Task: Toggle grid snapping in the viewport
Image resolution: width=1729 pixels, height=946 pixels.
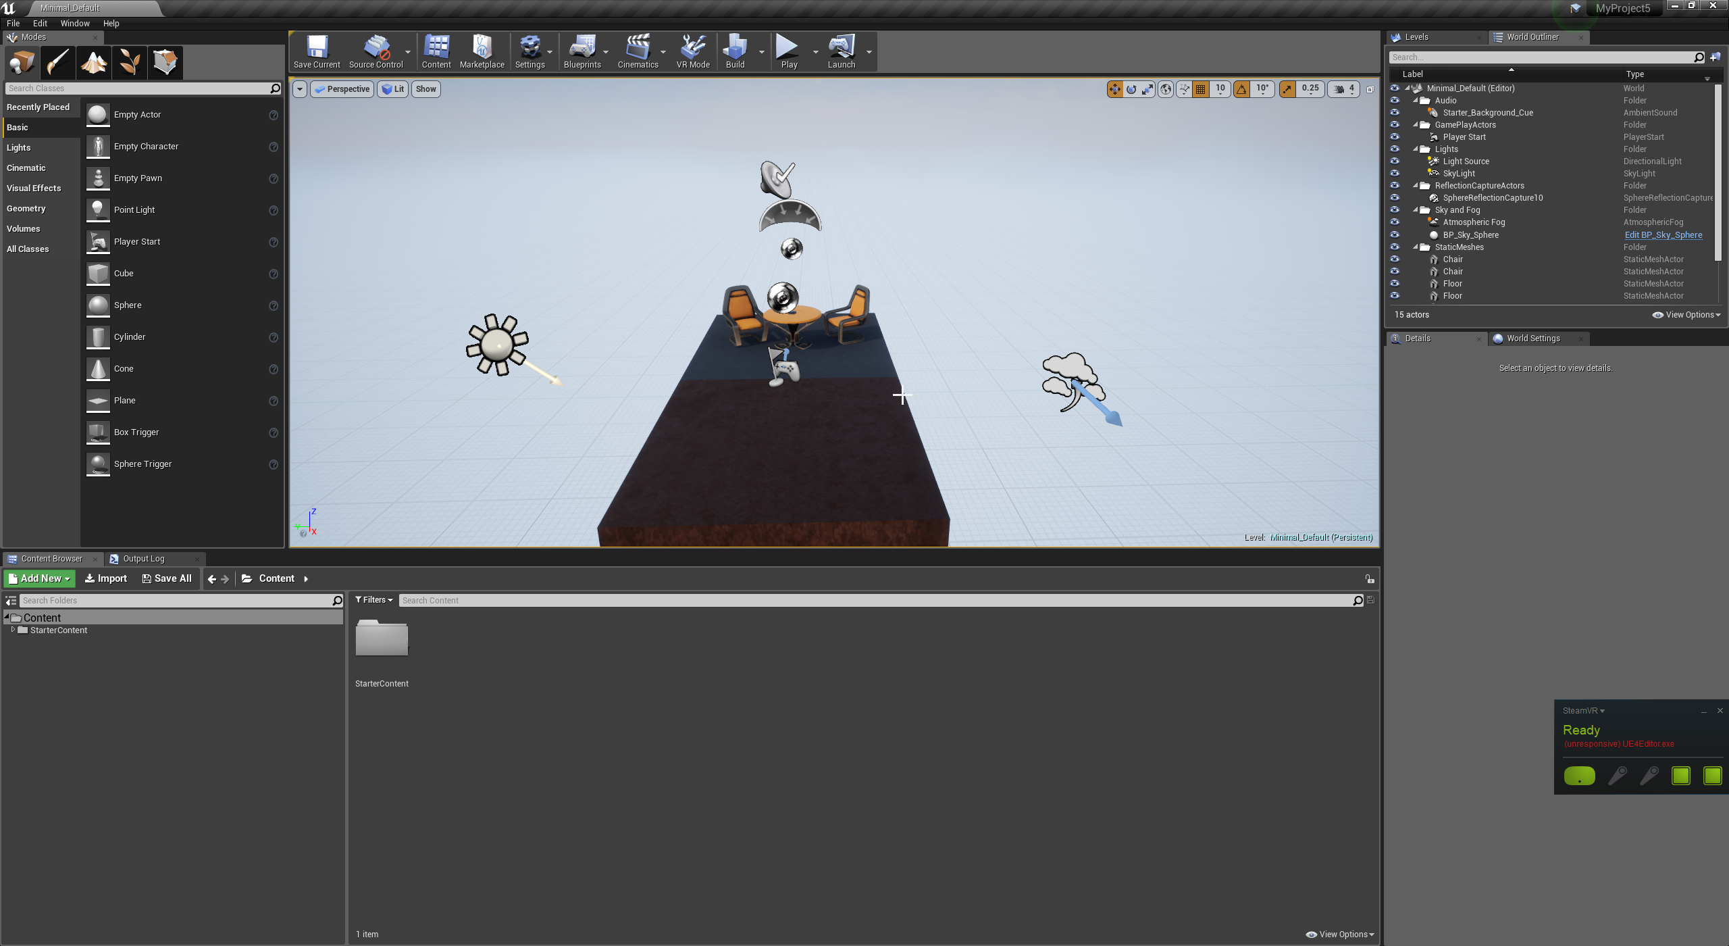Action: [1202, 89]
